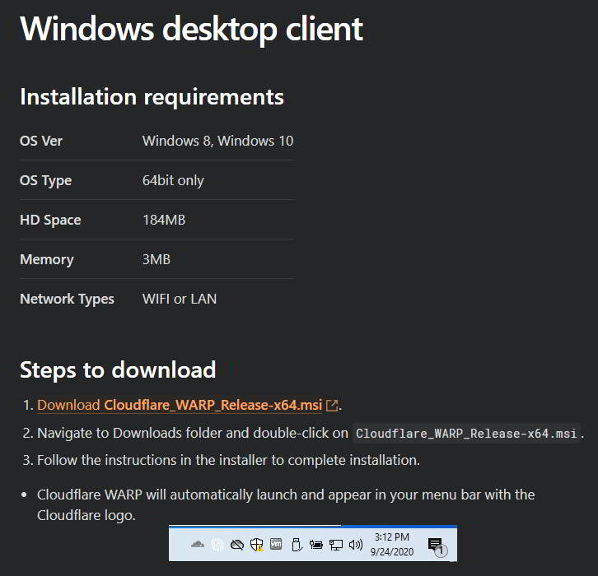This screenshot has height=576, width=598.
Task: Open the battery power tray icon
Action: click(315, 545)
